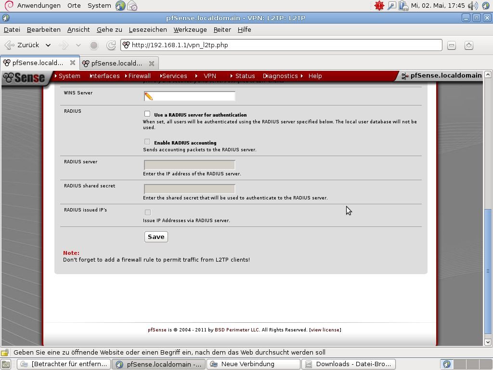
Task: Click the red update notifier icon
Action: point(379,6)
